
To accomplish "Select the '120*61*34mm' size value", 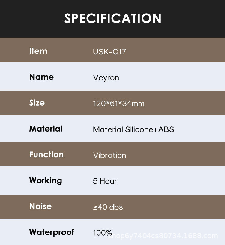I will click(118, 104).
